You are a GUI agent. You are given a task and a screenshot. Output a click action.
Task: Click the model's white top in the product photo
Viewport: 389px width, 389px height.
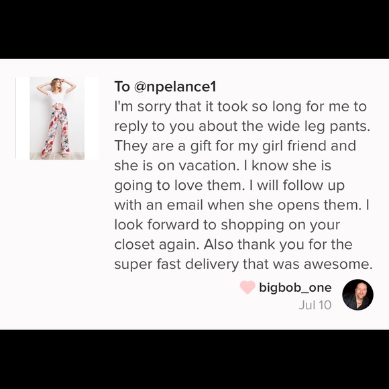click(57, 97)
